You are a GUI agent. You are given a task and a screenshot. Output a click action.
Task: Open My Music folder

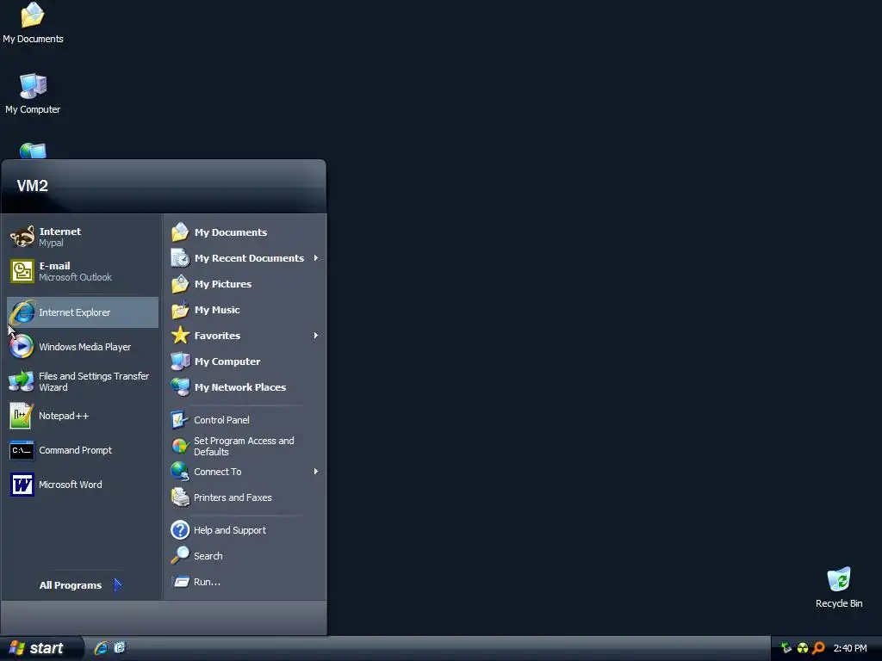coord(245,310)
